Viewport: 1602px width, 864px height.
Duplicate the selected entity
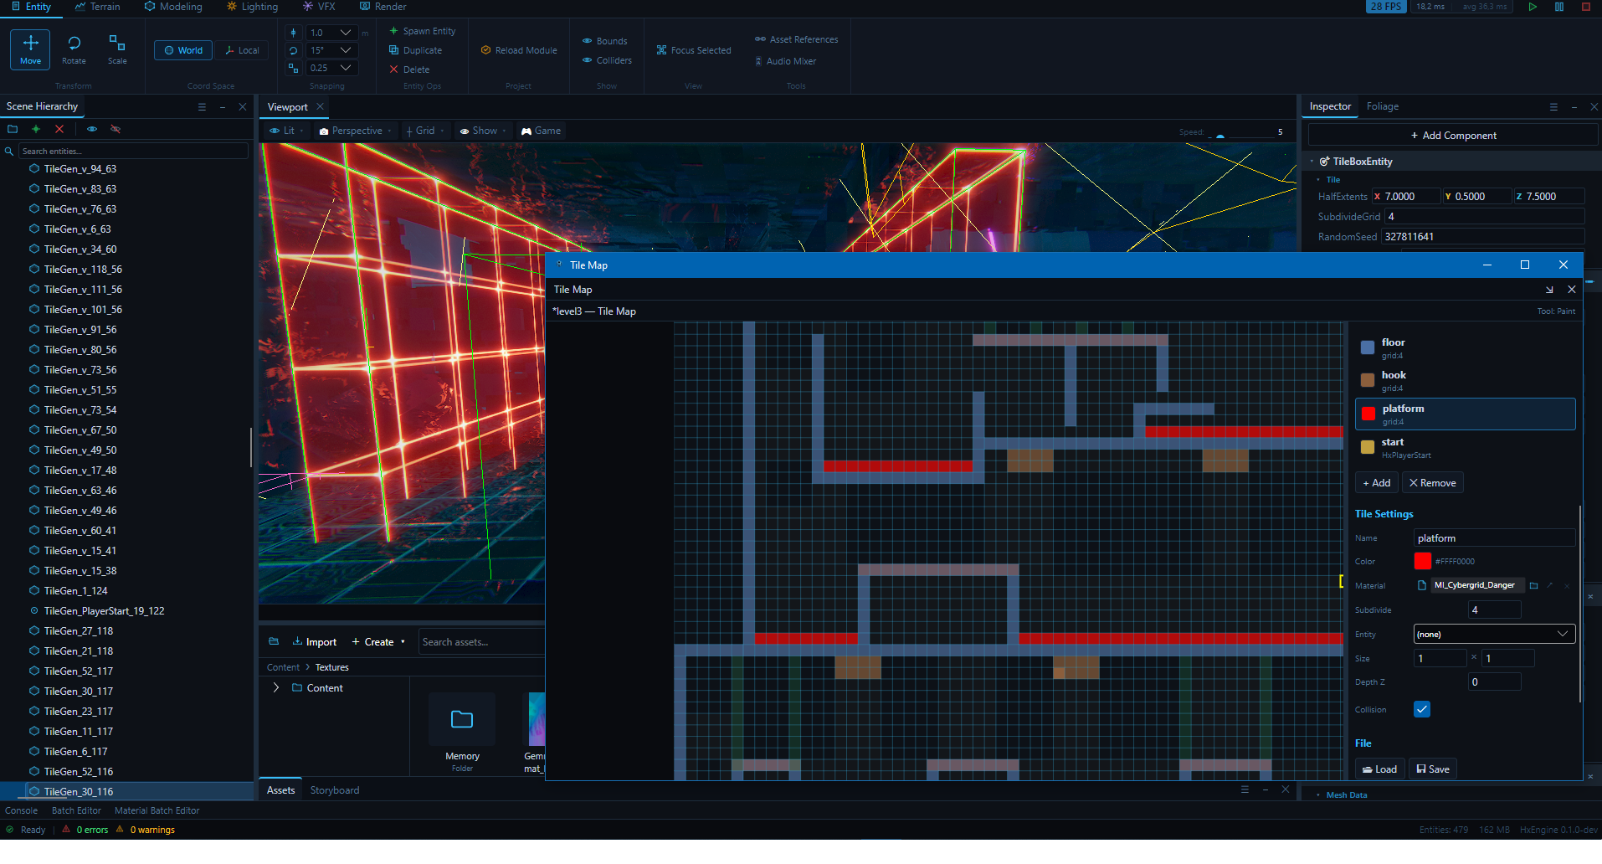pos(416,50)
